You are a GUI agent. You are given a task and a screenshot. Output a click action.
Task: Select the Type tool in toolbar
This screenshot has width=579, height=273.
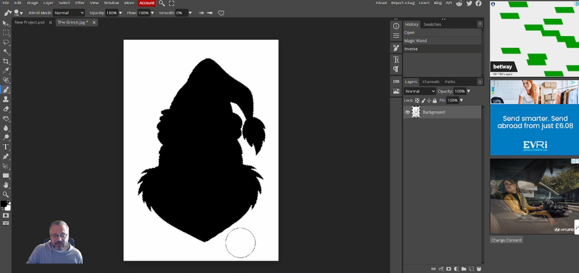click(x=6, y=147)
